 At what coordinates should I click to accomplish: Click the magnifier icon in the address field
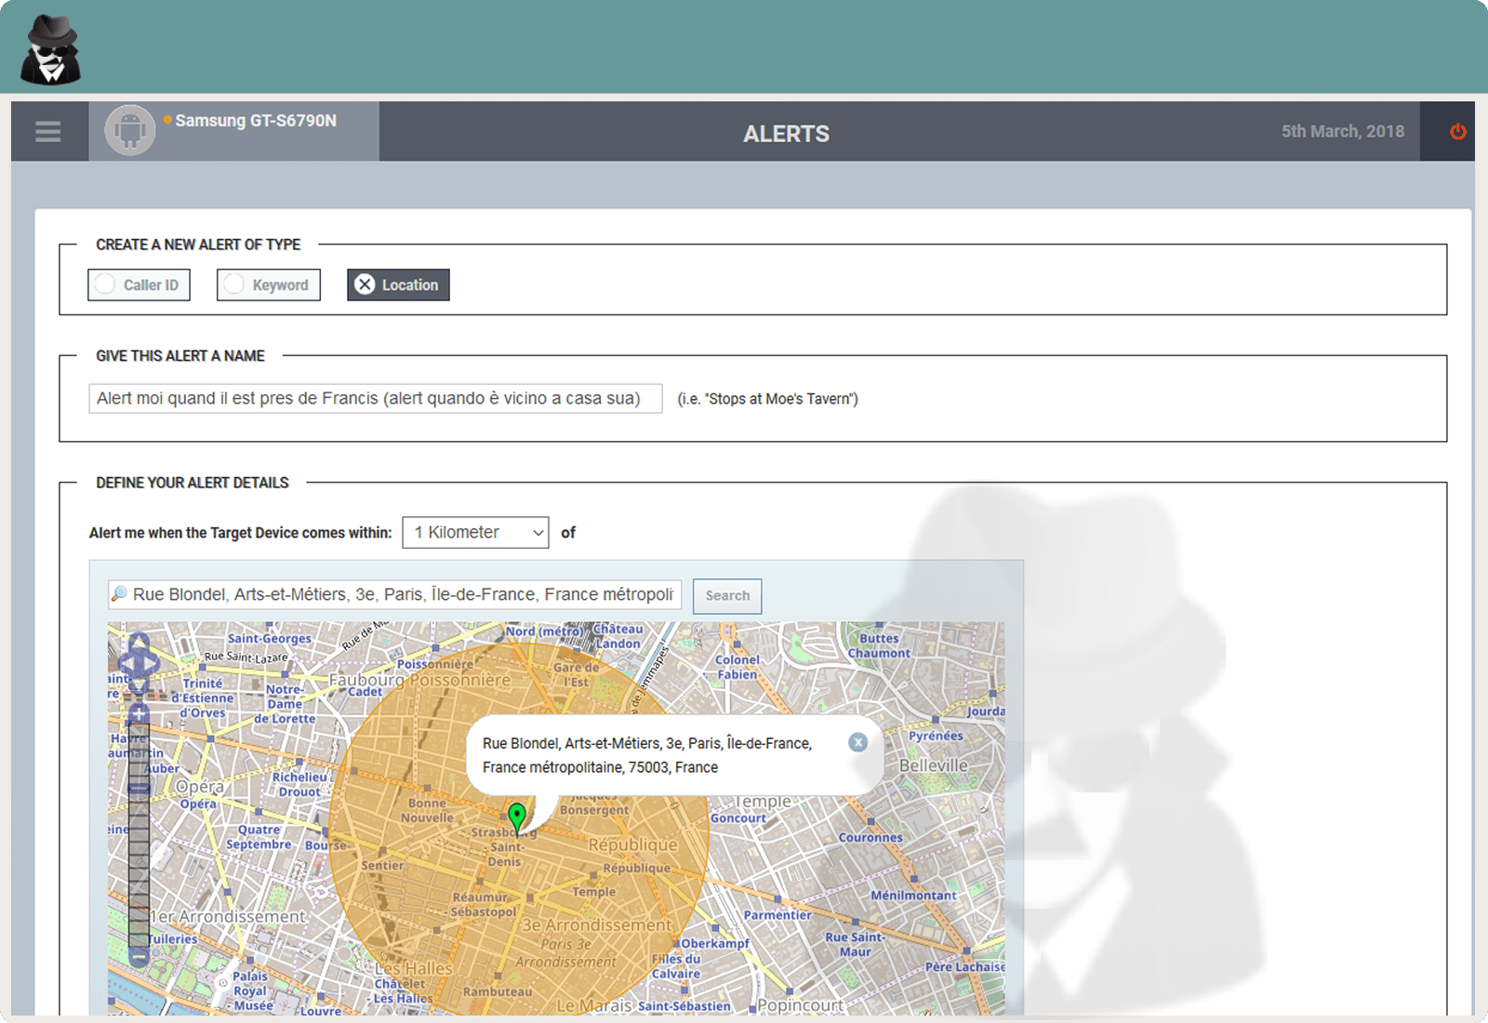tap(118, 594)
